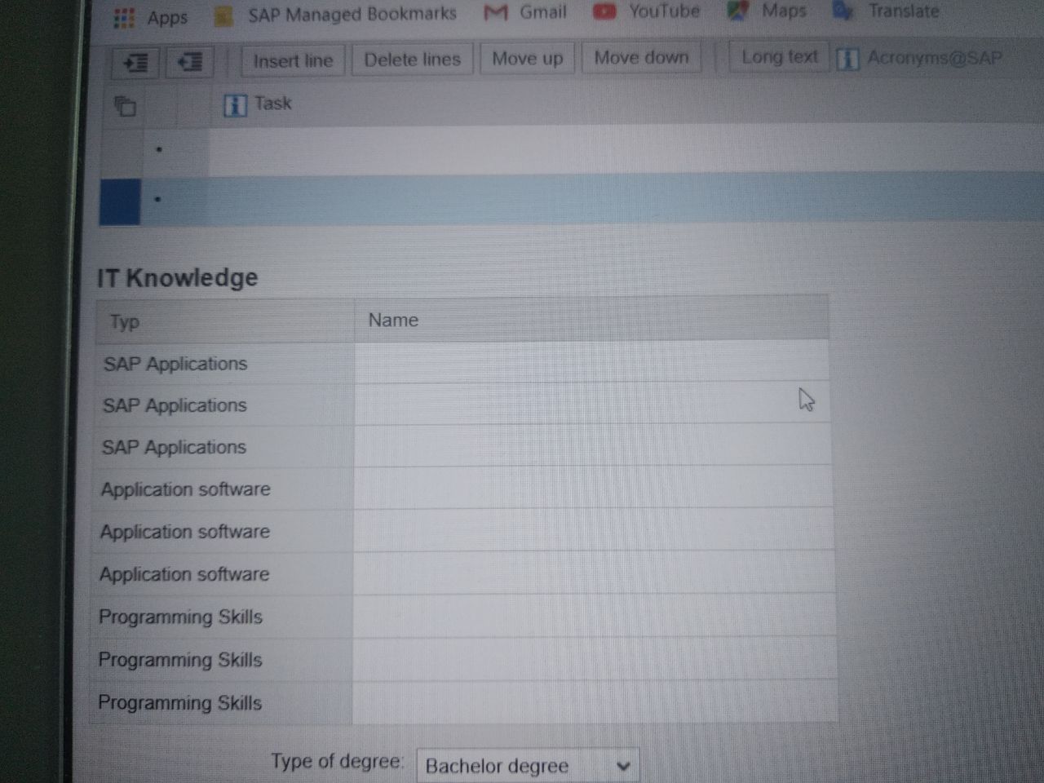Click the first Programming Skills label

click(180, 617)
